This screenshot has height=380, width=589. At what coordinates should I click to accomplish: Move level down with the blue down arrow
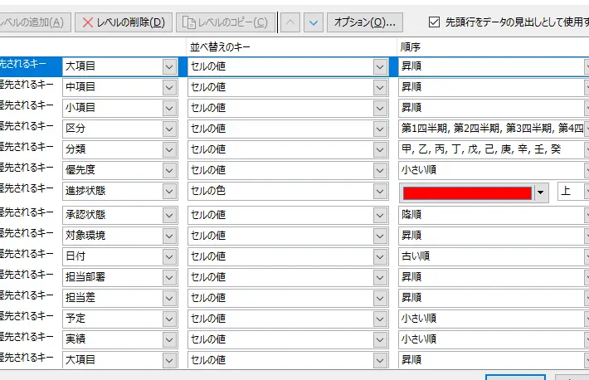click(314, 22)
